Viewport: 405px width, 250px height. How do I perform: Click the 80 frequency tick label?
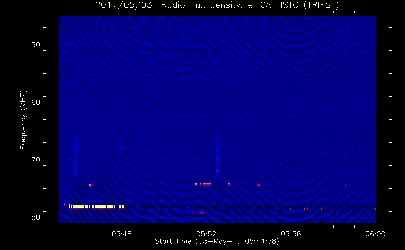[36, 217]
